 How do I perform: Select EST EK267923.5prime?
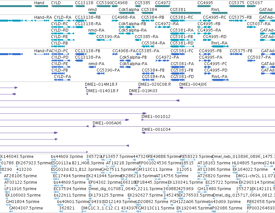[x=33, y=163]
